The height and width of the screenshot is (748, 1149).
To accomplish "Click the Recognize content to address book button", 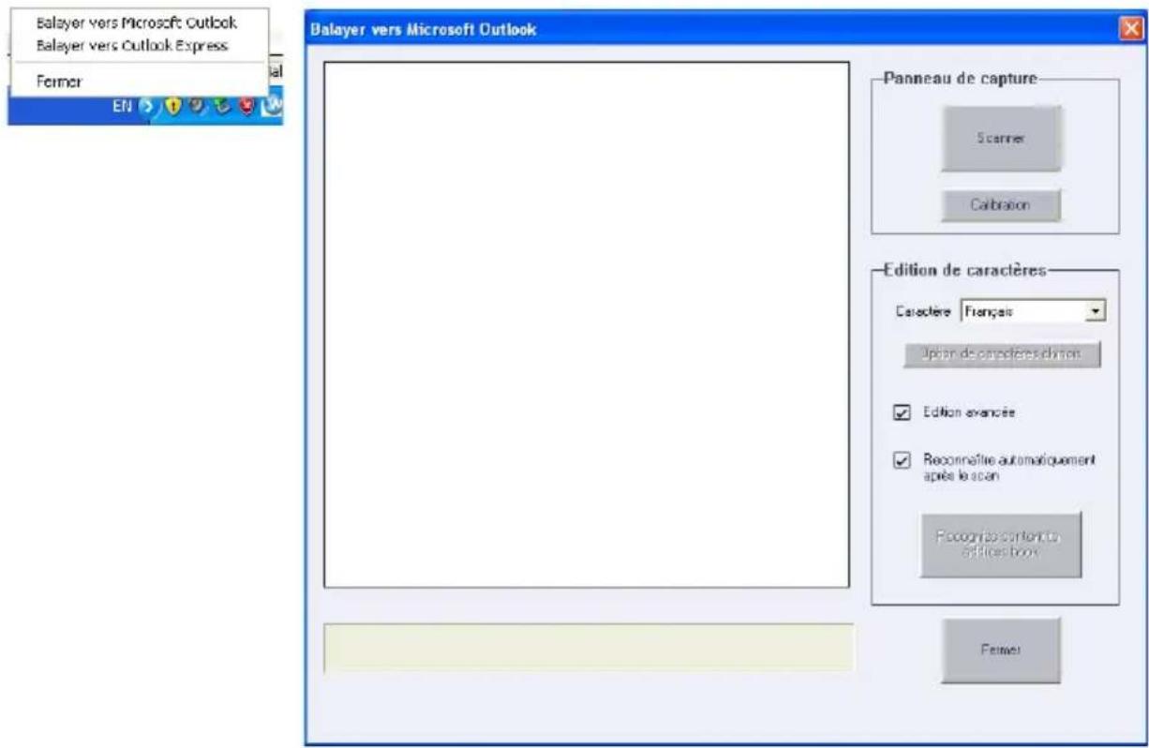I will coord(1001,544).
